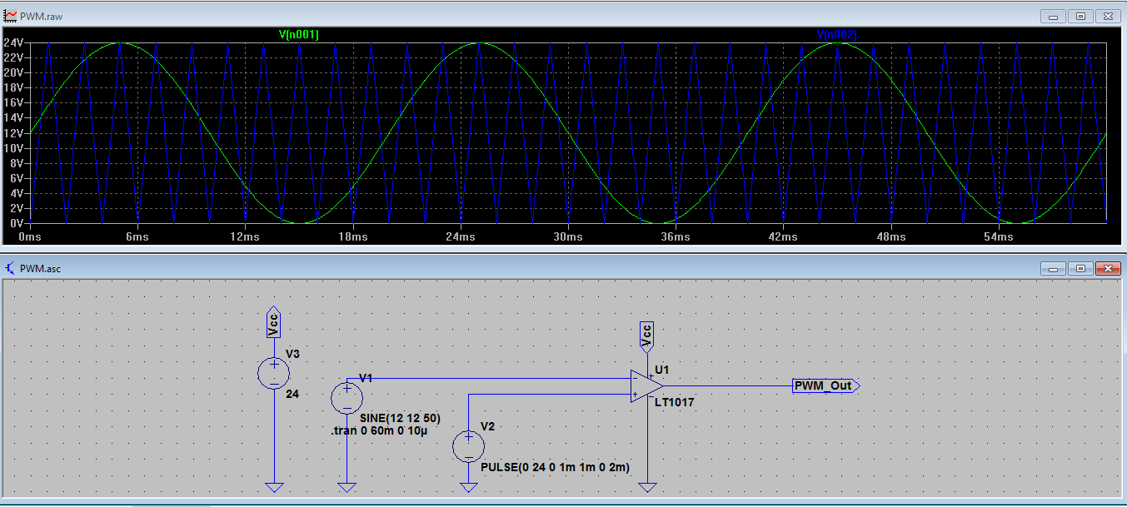This screenshot has height=507, width=1127.
Task: Click the Vcc power flag above V3
Action: pos(273,323)
